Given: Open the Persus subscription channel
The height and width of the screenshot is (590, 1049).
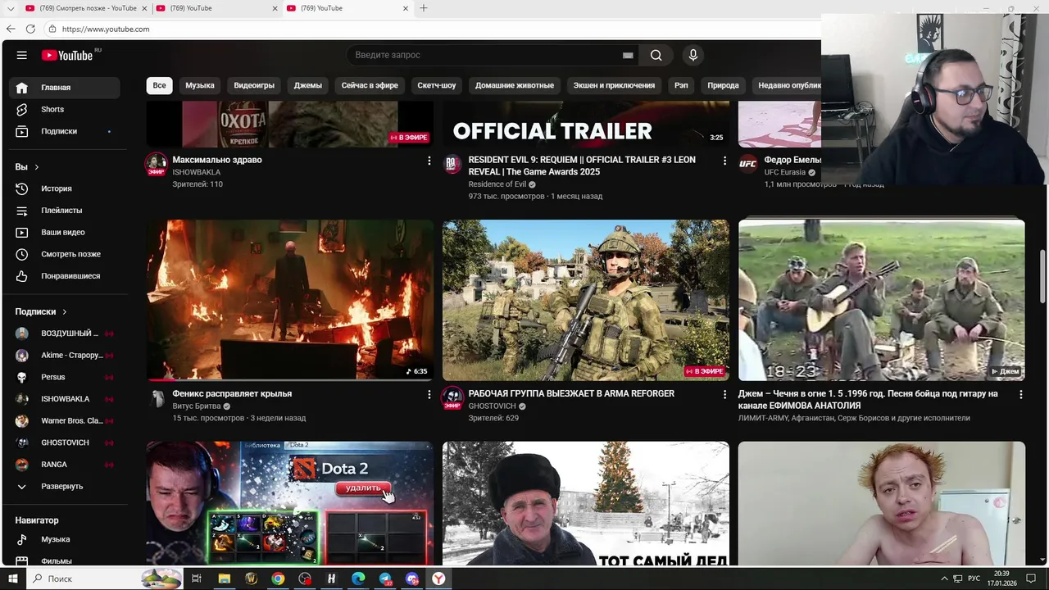Looking at the screenshot, I should [66, 377].
